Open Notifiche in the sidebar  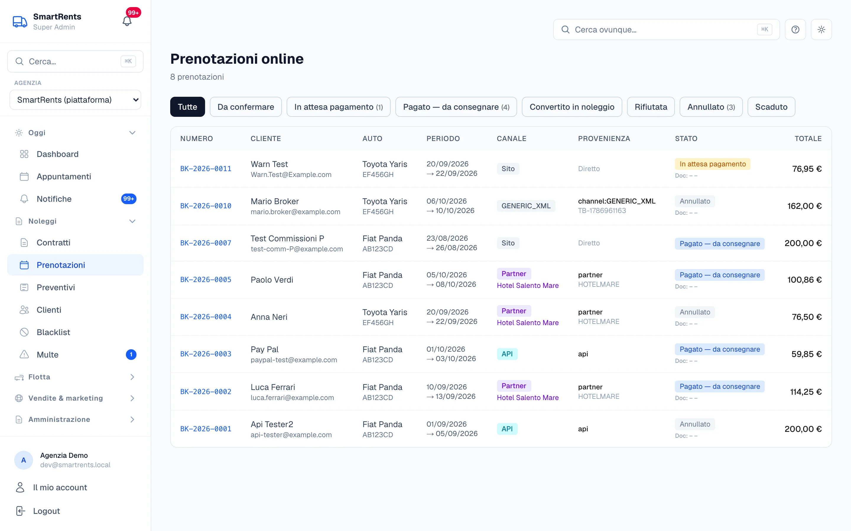[75, 199]
